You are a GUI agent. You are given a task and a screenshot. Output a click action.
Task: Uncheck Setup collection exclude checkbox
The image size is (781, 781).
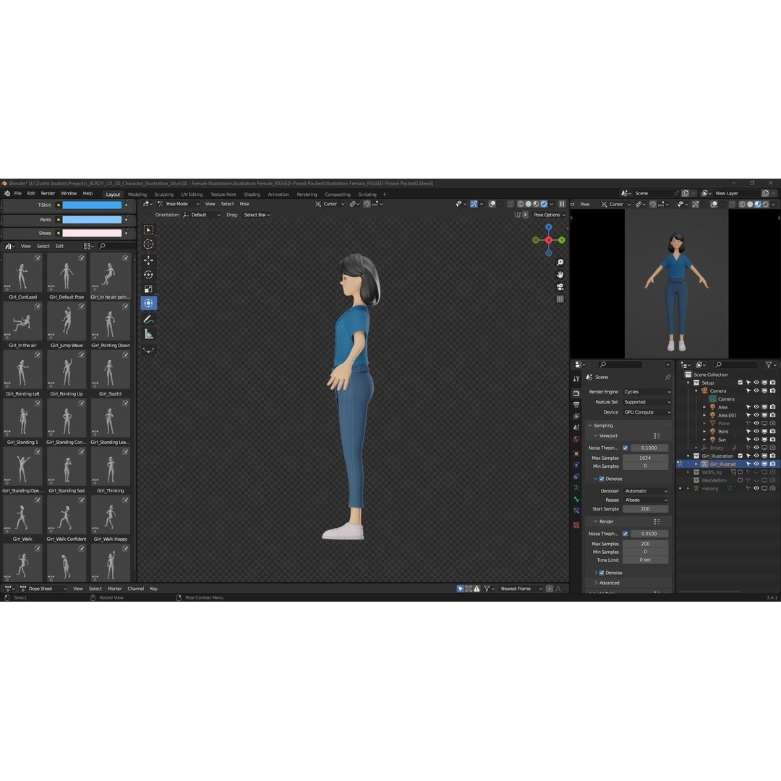(741, 383)
